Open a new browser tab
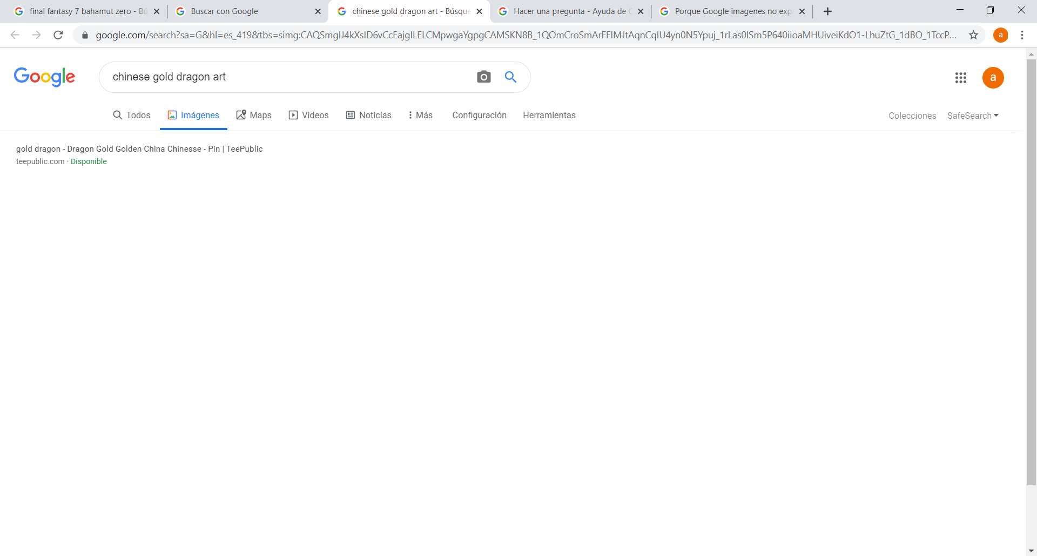The width and height of the screenshot is (1037, 556). [x=827, y=11]
